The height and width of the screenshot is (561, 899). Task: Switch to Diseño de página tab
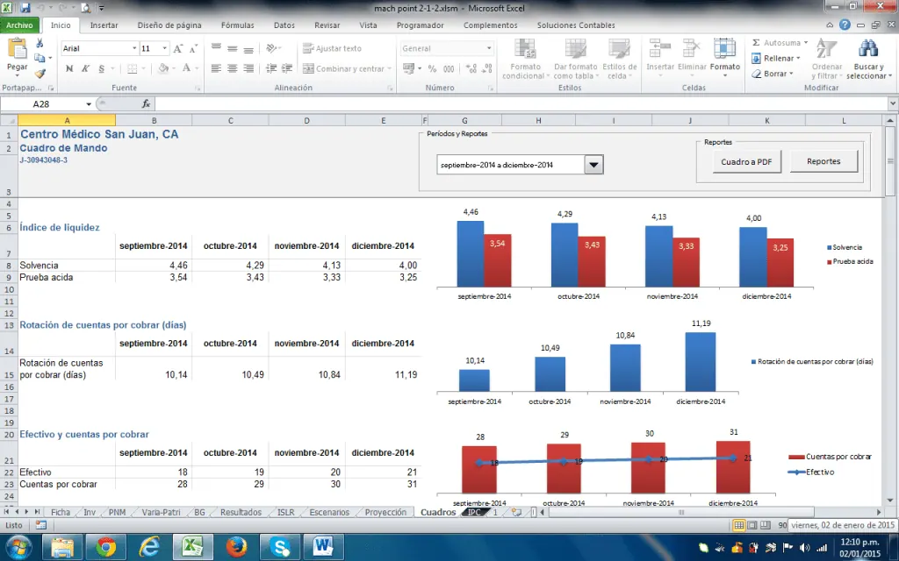pos(169,25)
